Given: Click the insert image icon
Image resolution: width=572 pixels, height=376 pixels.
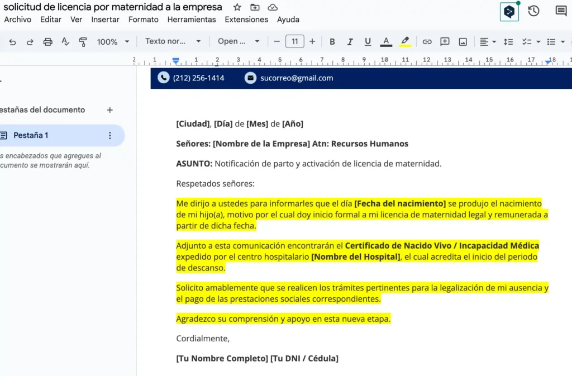Looking at the screenshot, I should (x=463, y=42).
